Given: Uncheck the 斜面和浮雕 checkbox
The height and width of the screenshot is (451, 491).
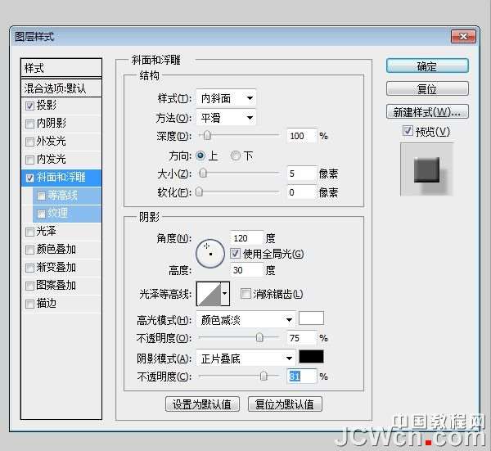Looking at the screenshot, I should click(29, 178).
